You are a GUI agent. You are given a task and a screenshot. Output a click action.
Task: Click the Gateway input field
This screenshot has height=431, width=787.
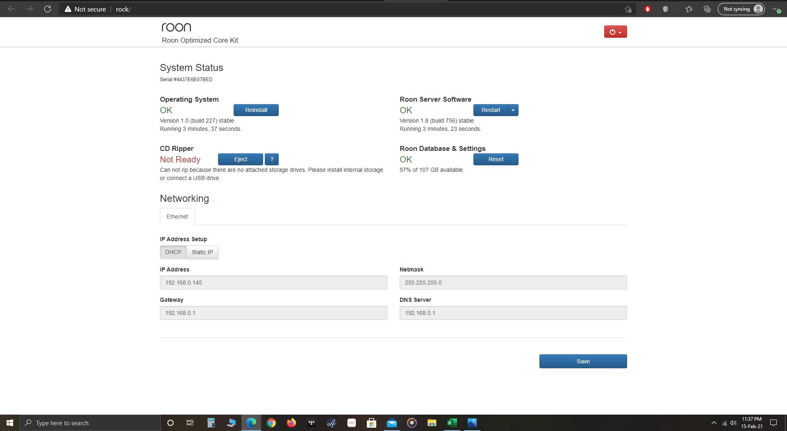pos(273,313)
